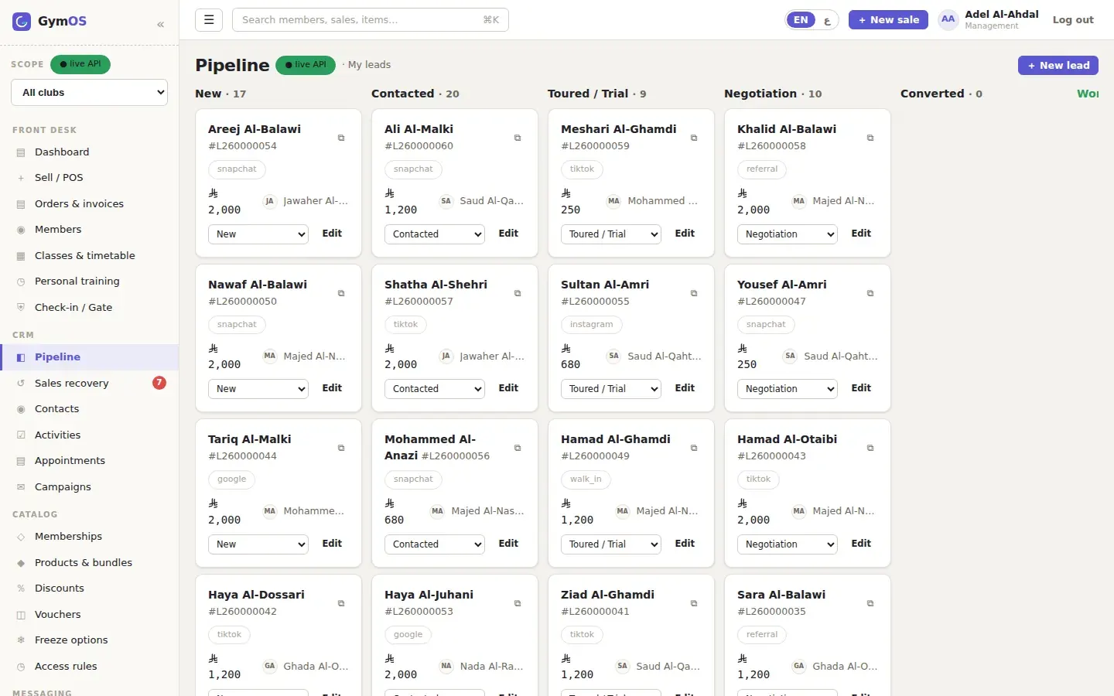Click lead number #L260000056

click(456, 456)
